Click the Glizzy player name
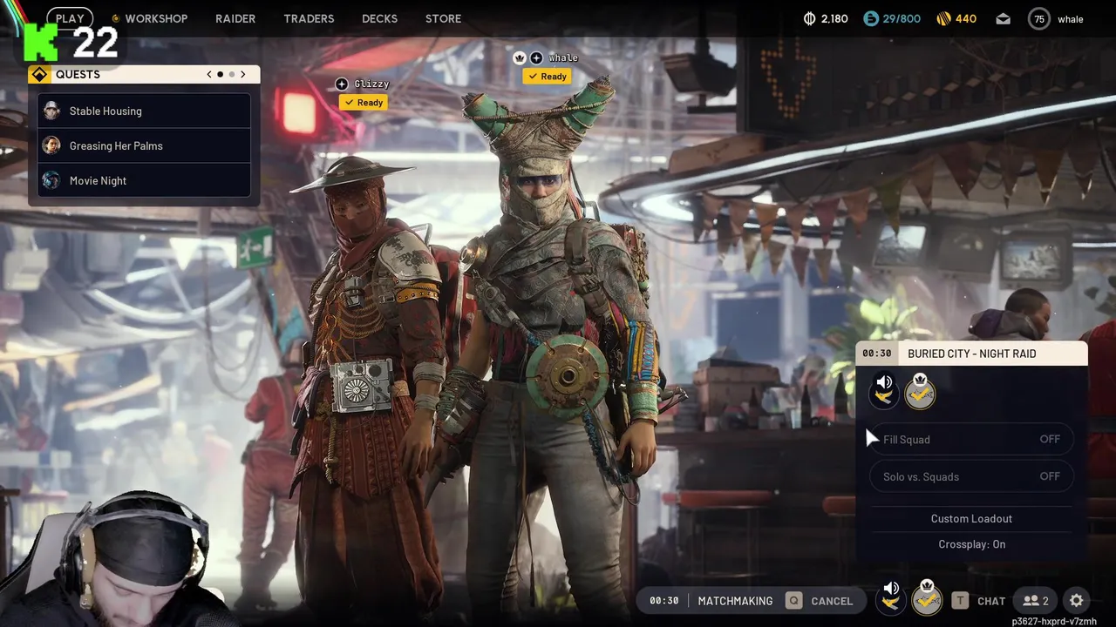This screenshot has height=627, width=1116. click(x=371, y=84)
